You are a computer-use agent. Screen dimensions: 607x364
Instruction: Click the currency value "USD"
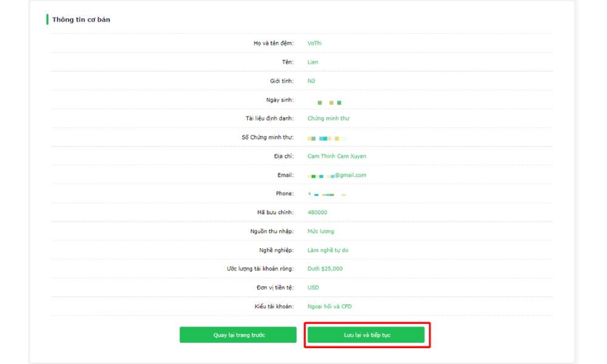[313, 288]
